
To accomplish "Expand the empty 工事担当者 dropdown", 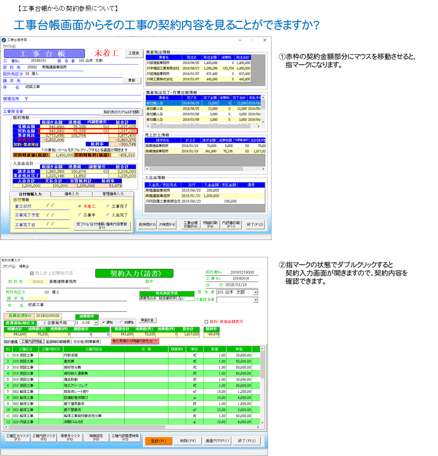I will click(x=255, y=299).
